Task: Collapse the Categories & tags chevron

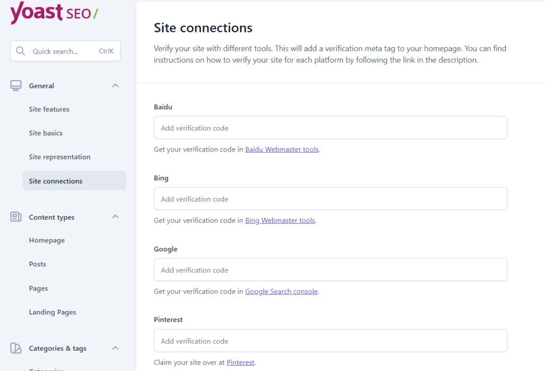Action: coord(115,348)
